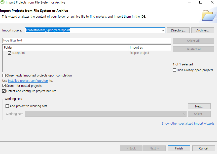Click the folder wizard banner image
The width and height of the screenshot is (217, 154).
tap(209, 16)
